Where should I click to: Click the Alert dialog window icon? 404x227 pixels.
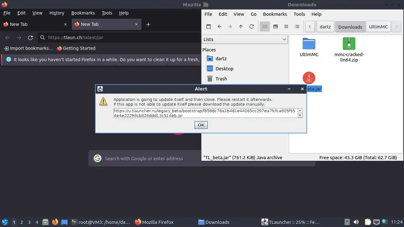(100, 89)
